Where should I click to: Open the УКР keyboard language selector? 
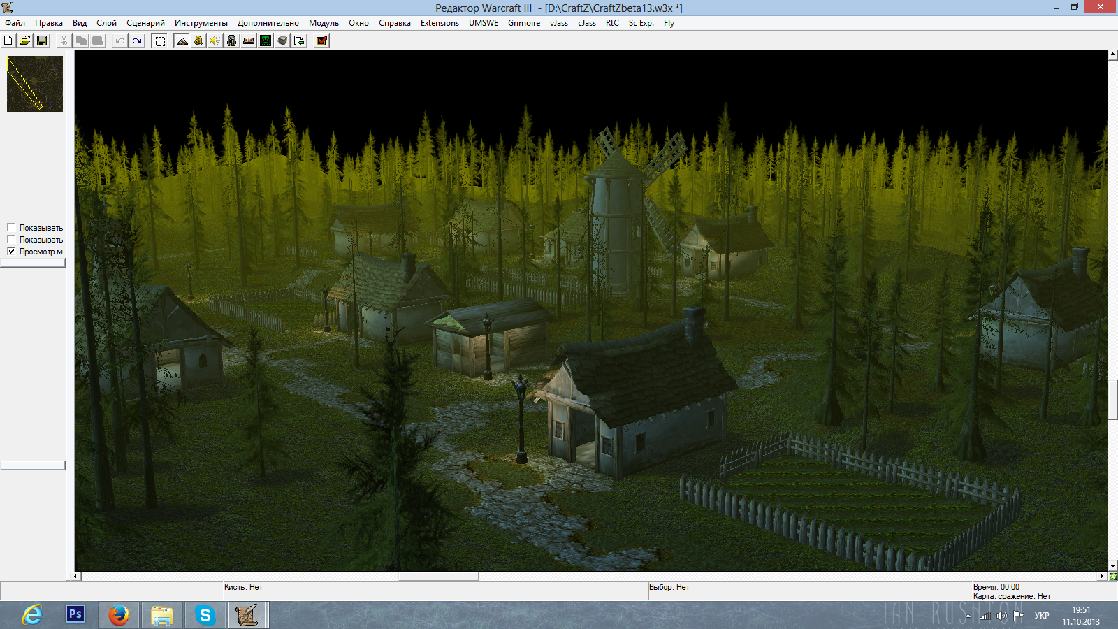(1042, 616)
